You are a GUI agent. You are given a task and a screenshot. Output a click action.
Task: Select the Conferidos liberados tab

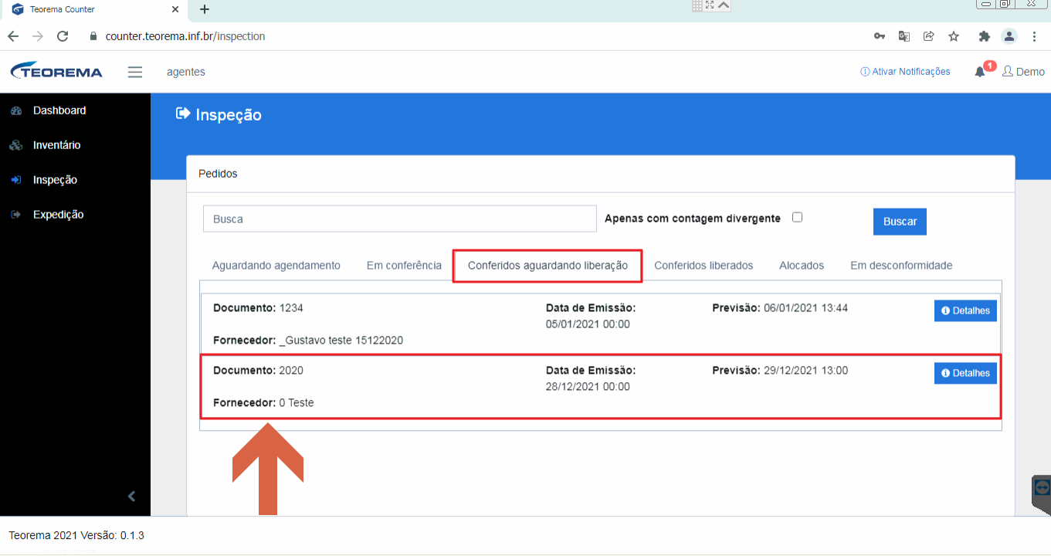click(x=703, y=265)
